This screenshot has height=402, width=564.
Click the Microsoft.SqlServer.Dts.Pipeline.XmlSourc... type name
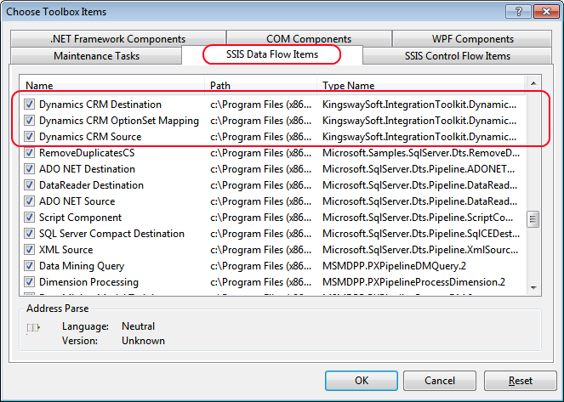[420, 250]
